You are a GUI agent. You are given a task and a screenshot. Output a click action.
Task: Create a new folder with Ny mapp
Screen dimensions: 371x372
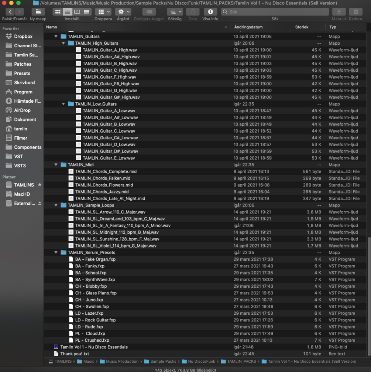[x=38, y=11]
